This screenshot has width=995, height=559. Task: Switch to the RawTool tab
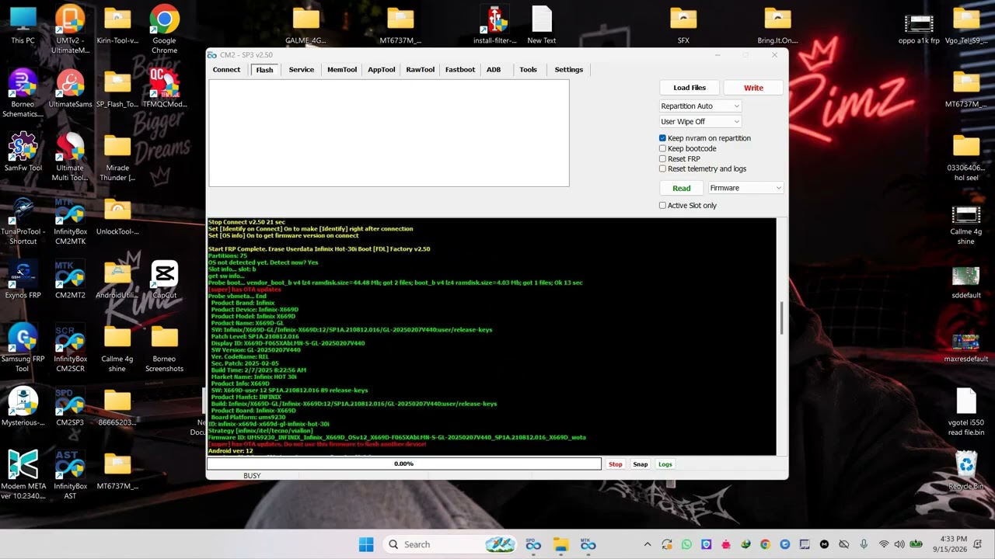click(x=420, y=70)
